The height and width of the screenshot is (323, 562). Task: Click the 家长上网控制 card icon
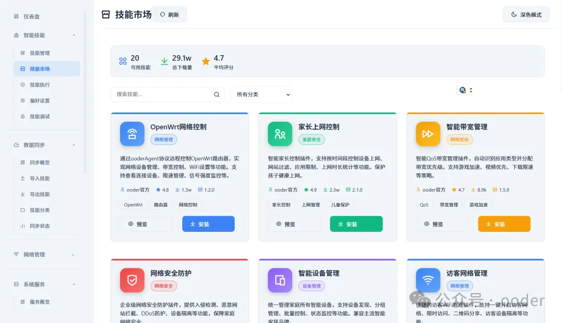(x=279, y=134)
